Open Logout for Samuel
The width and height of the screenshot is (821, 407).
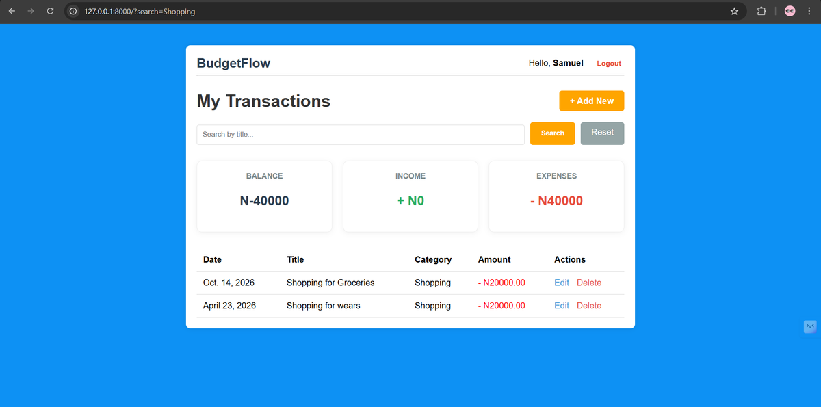609,63
